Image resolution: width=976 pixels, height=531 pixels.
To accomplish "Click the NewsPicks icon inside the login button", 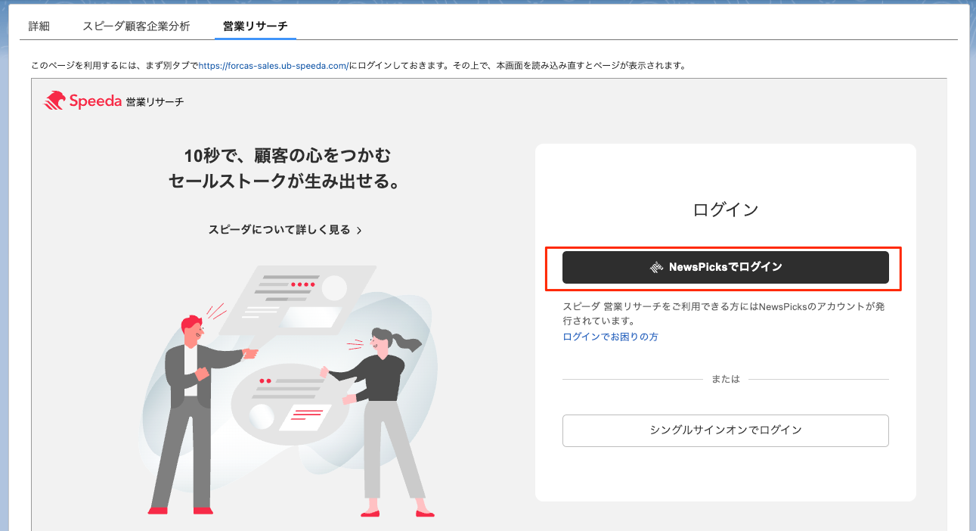I will coord(656,267).
